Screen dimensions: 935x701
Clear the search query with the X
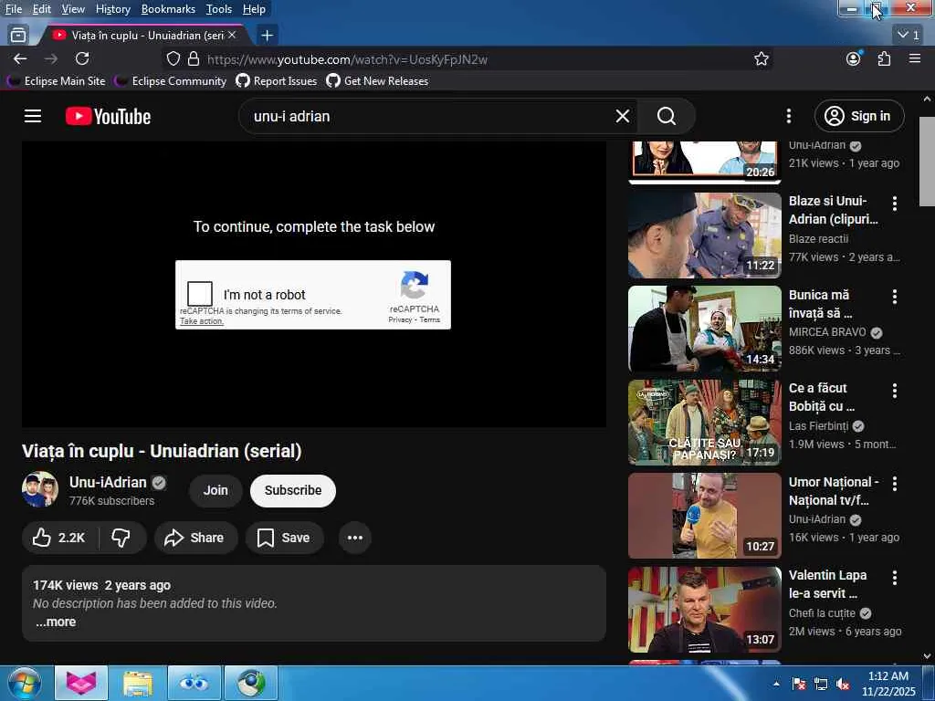click(622, 116)
